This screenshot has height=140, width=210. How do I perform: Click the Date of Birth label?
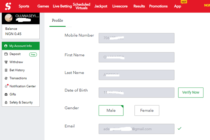click(76, 90)
